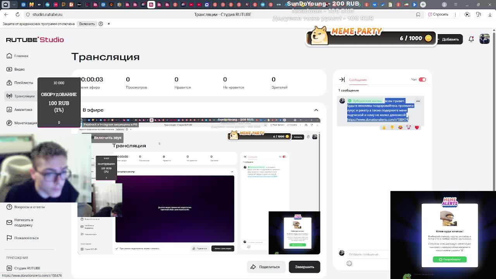Go to Главная menu item

21,56
